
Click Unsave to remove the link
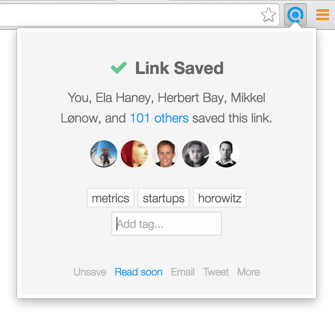tap(90, 272)
